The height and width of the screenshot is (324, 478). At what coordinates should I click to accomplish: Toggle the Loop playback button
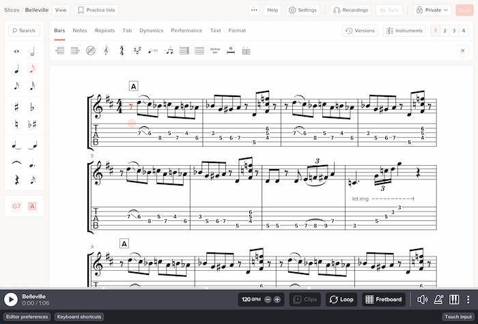(x=341, y=299)
